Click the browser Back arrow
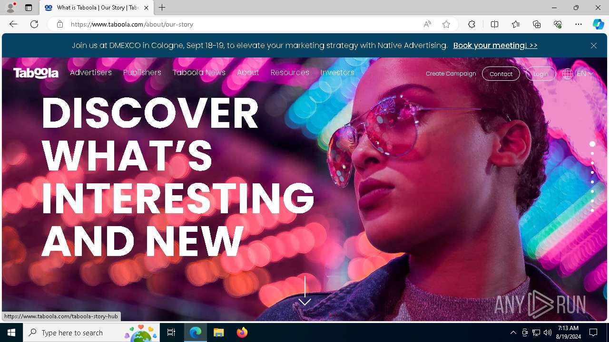This screenshot has width=609, height=342. point(13,24)
